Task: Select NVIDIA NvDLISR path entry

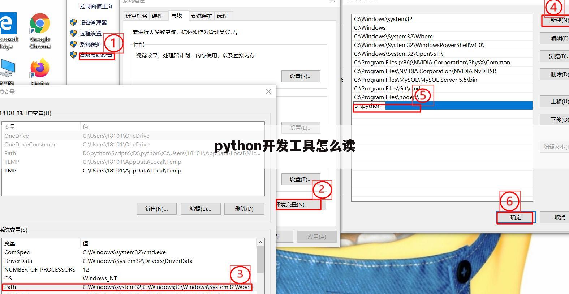Action: 442,71
